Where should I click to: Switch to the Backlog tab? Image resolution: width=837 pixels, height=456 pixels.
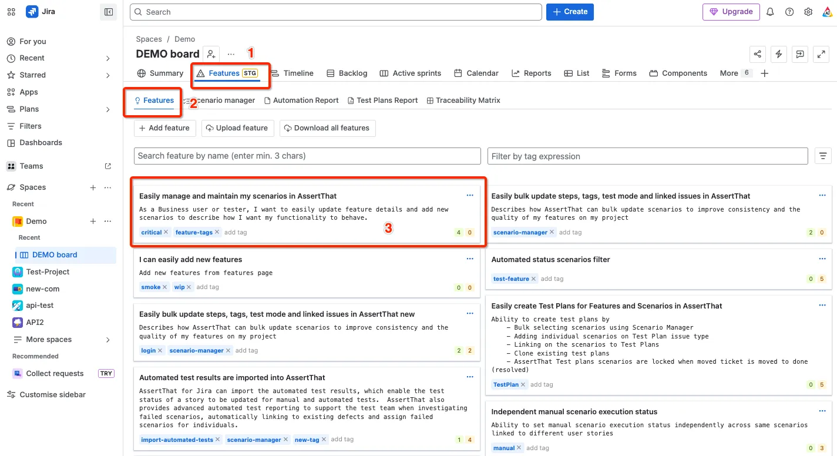click(x=347, y=73)
